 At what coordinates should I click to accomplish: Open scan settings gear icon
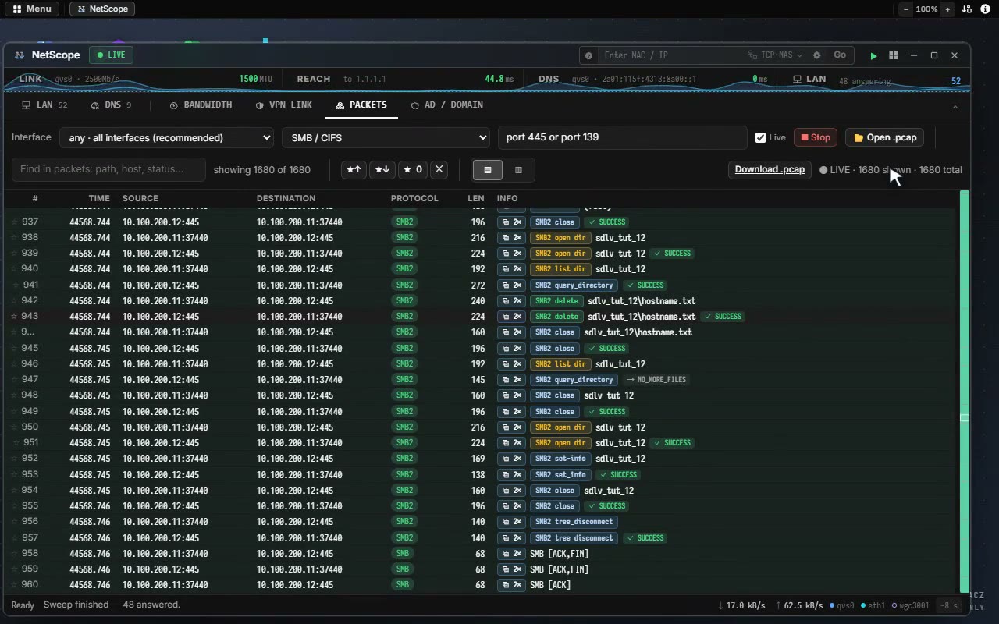point(817,55)
